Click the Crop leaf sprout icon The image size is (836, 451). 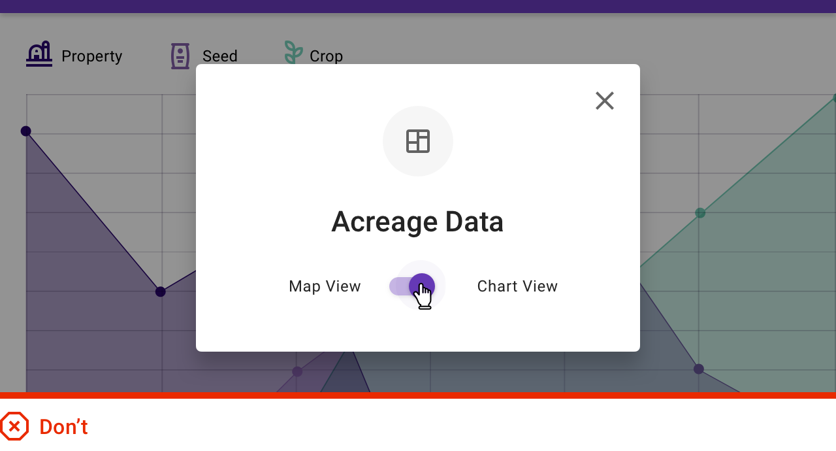[293, 52]
